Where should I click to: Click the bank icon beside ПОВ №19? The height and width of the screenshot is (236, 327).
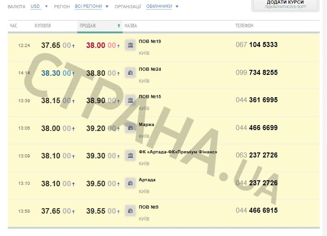(x=130, y=45)
